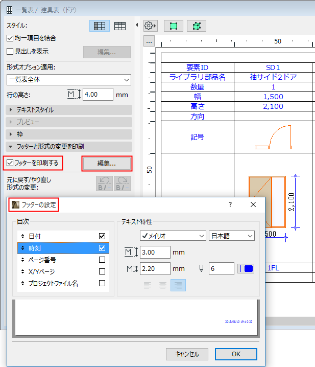Click the キャンセル button
The image size is (315, 367).
[x=187, y=354]
